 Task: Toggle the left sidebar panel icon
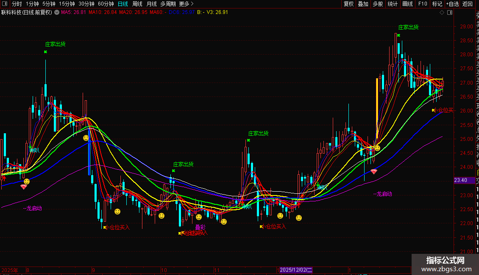tap(5, 4)
